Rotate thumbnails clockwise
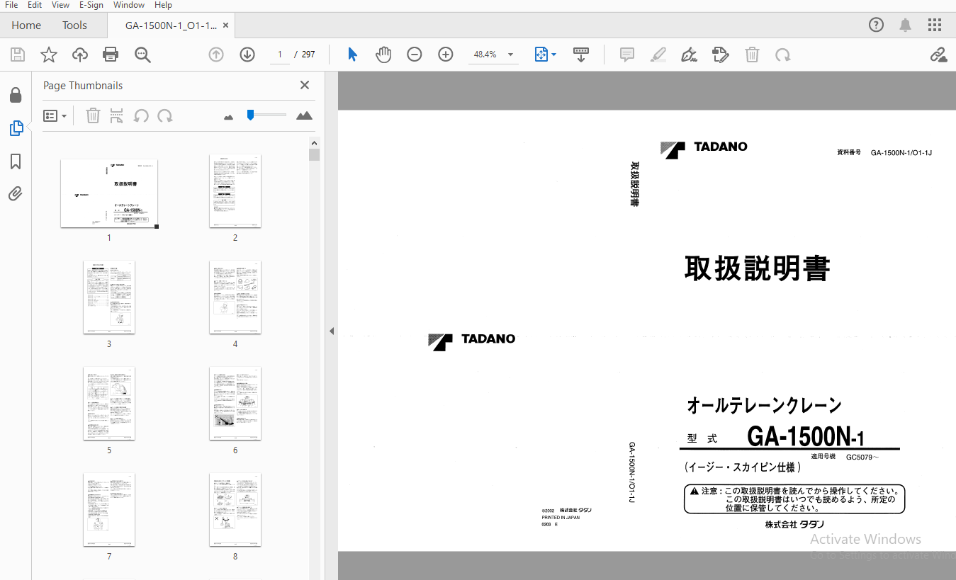Image resolution: width=956 pixels, height=580 pixels. tap(165, 115)
